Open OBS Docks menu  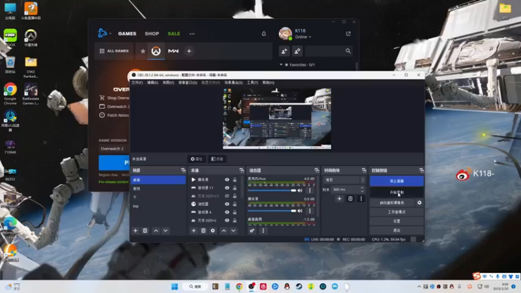pyautogui.click(x=188, y=83)
